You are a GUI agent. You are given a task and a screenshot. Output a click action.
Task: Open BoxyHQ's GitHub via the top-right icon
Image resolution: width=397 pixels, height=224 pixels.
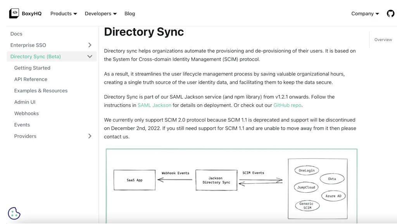[x=390, y=13]
